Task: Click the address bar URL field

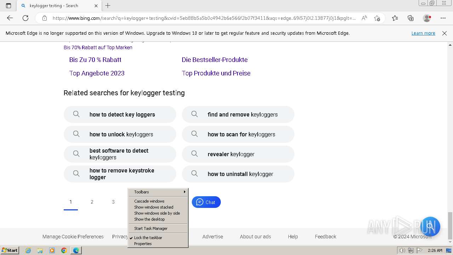Action: [204, 18]
